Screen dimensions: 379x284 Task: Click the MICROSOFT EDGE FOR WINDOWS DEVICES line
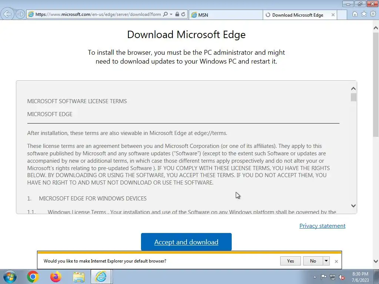93,199
